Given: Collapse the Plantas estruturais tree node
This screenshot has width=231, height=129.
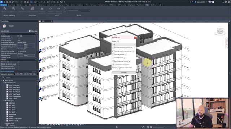Looking at the screenshot, I should pos(3,83).
